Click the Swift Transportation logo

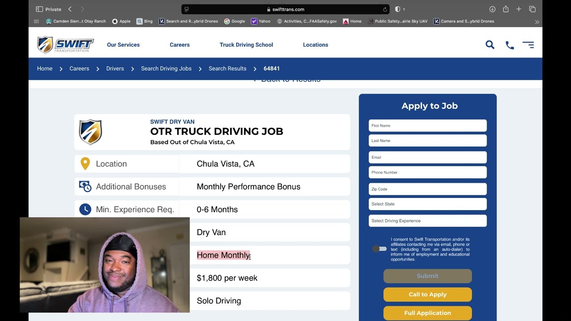coord(65,45)
